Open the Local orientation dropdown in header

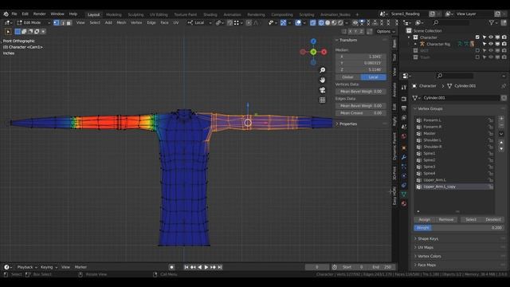tap(199, 23)
